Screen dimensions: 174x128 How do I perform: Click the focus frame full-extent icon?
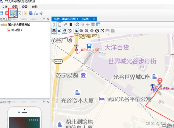pos(102,31)
